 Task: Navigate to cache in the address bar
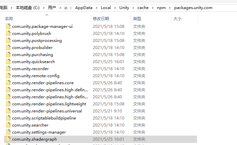(x=143, y=7)
